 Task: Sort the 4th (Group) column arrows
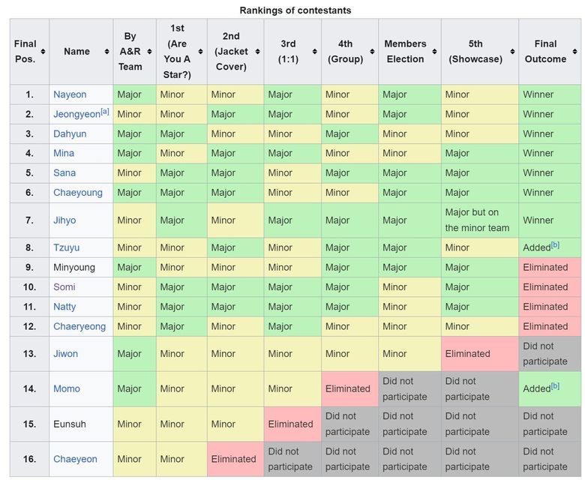370,52
